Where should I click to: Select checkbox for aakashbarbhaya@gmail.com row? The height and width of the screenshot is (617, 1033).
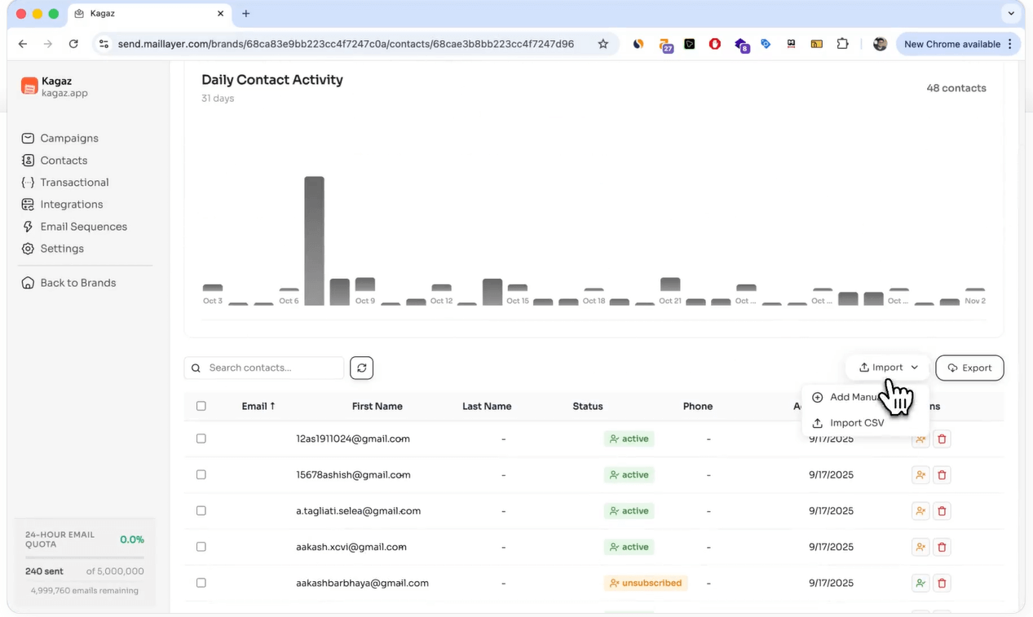coord(201,583)
